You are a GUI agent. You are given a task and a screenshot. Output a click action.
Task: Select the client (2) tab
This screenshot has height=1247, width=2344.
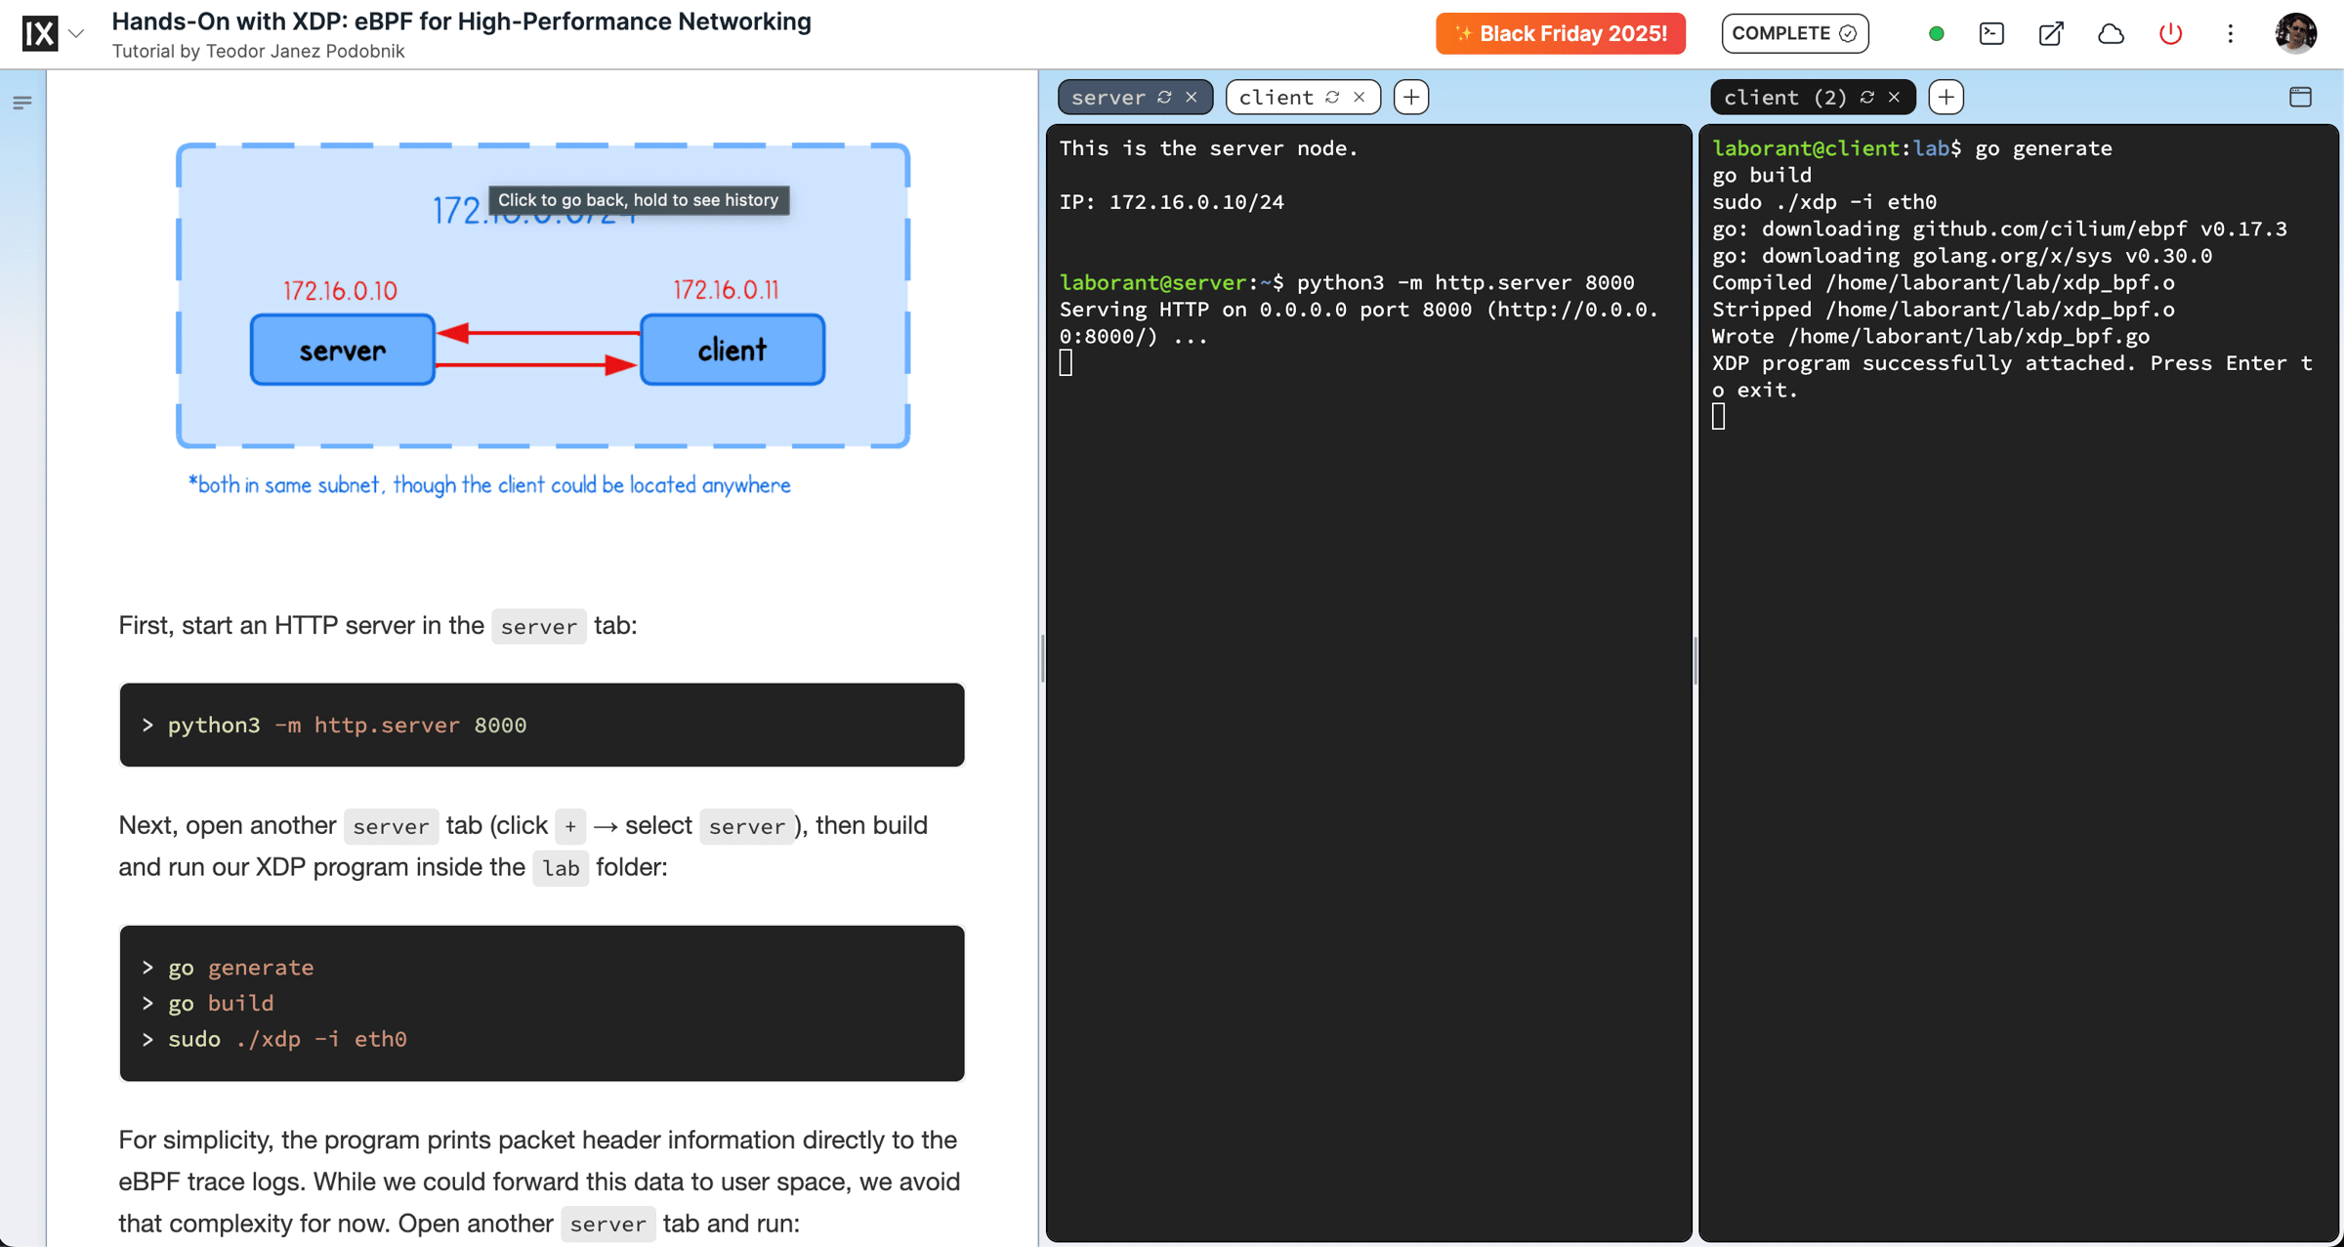(x=1784, y=98)
